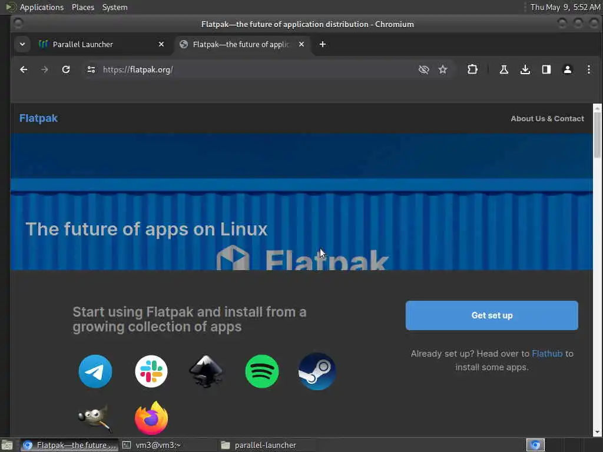This screenshot has width=603, height=452.
Task: Open the System menu
Action: tap(115, 7)
